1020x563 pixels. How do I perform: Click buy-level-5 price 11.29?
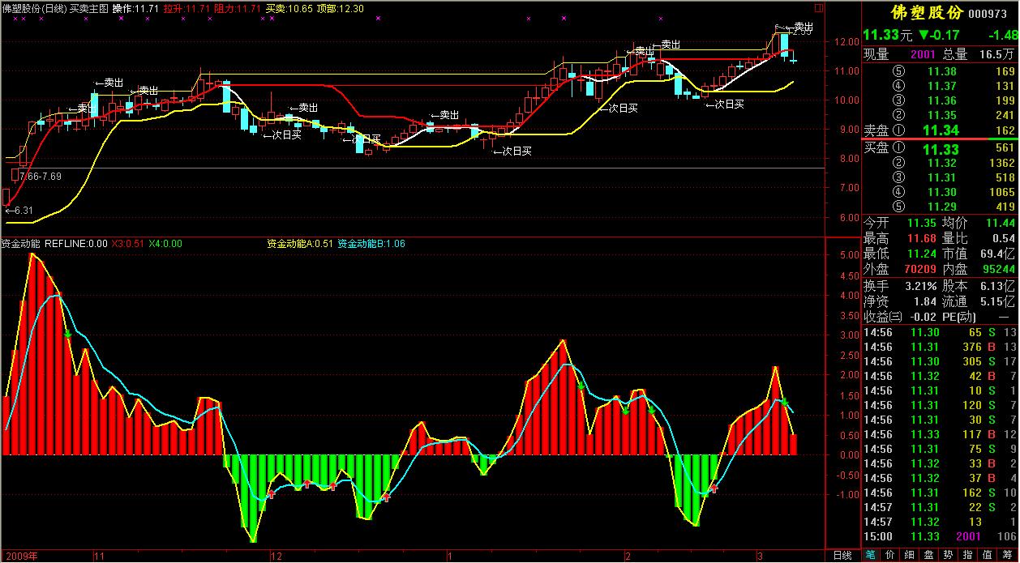coord(941,207)
